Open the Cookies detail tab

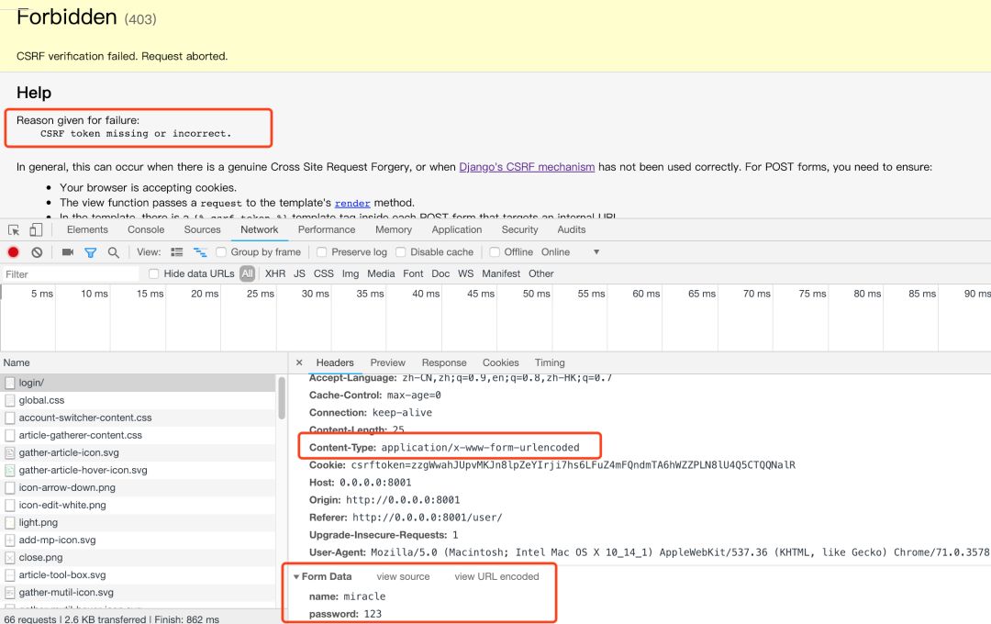501,362
